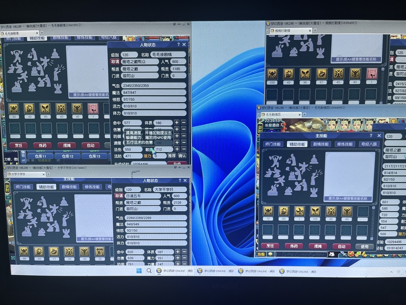Pin the 大学不学好 game window
The image size is (406, 305).
coord(175,168)
